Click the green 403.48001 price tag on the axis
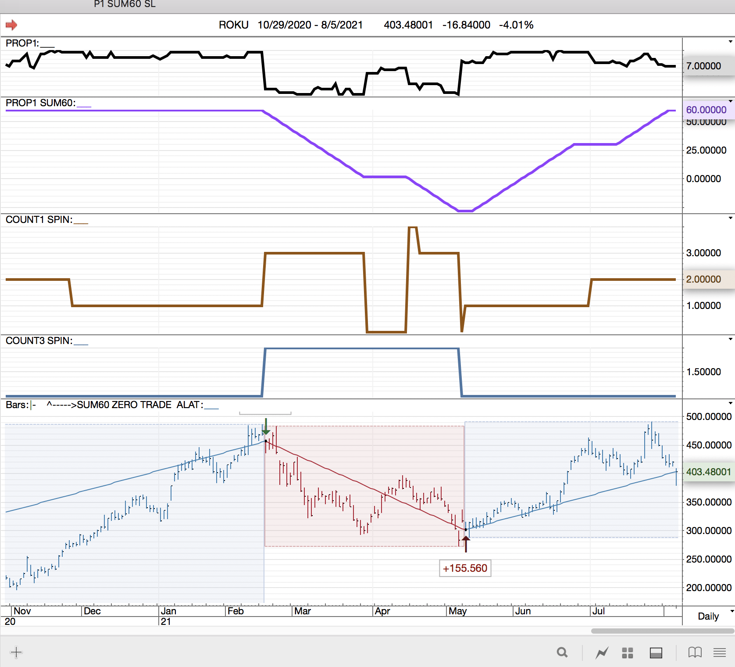 click(x=708, y=472)
